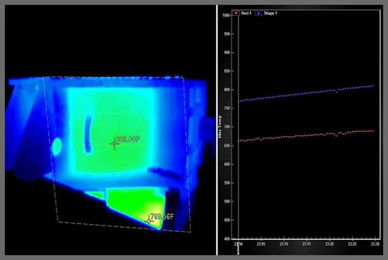Screen dimensions: 388x260
Task: Click the Rect 1 legend label
Action: pos(246,13)
